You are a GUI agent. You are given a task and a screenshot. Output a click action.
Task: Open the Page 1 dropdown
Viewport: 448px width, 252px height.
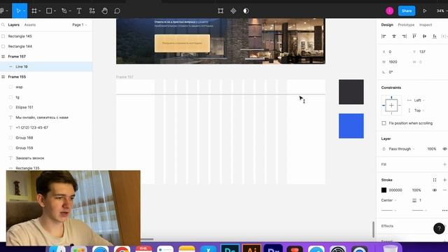(79, 25)
